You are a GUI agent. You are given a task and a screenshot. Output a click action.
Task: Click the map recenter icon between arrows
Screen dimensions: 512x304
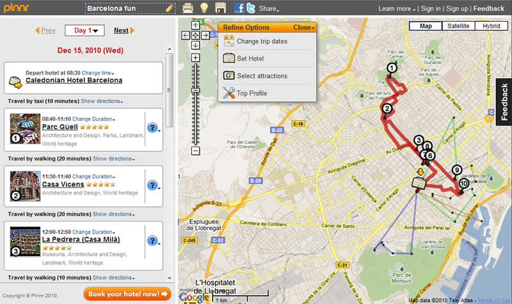pyautogui.click(x=195, y=35)
